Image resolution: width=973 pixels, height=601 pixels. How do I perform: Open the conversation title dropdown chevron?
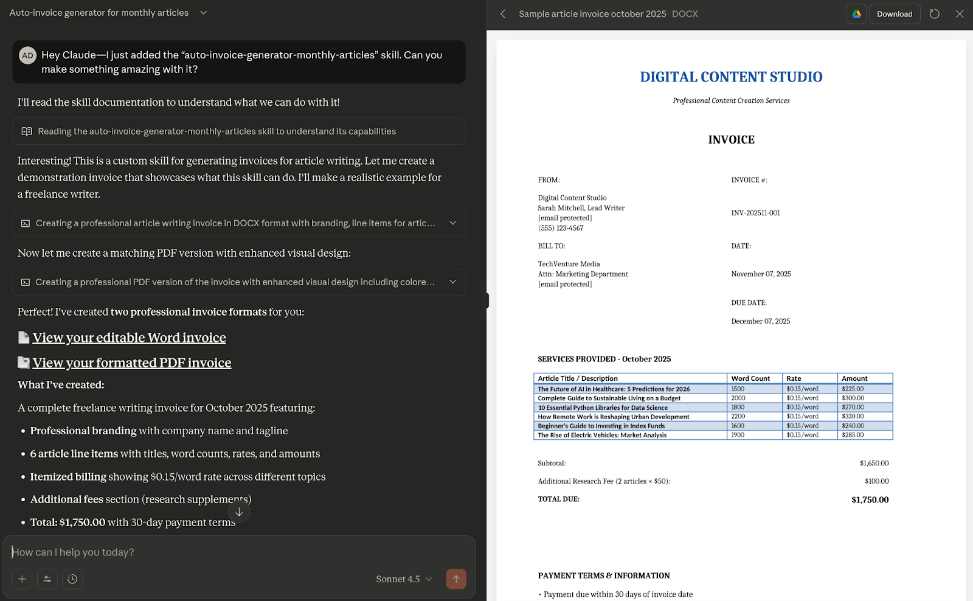point(204,13)
